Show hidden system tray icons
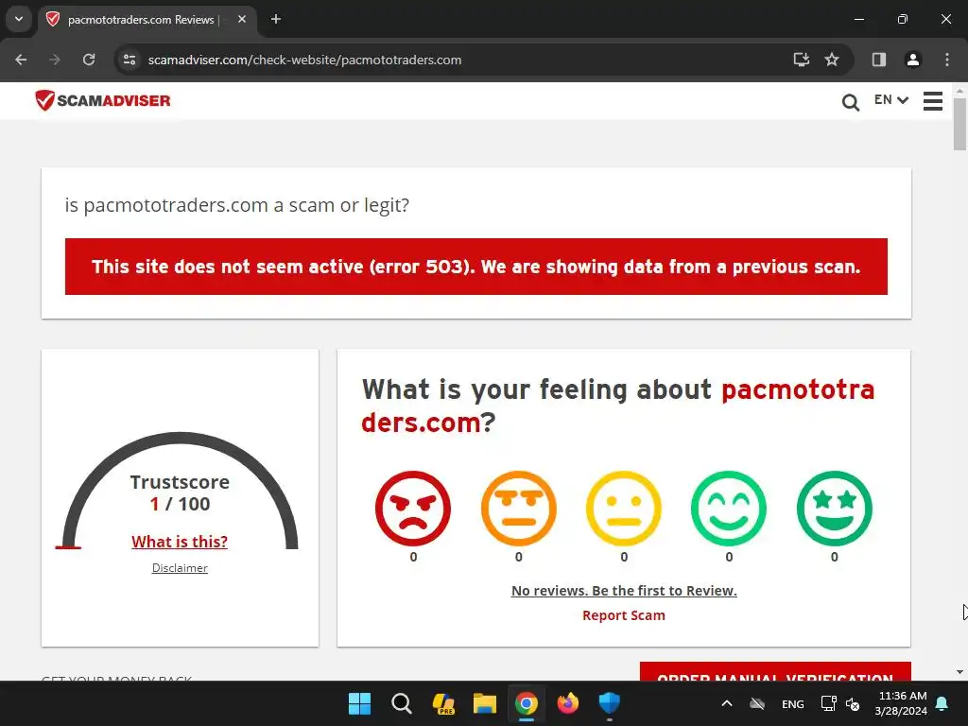 pyautogui.click(x=727, y=703)
